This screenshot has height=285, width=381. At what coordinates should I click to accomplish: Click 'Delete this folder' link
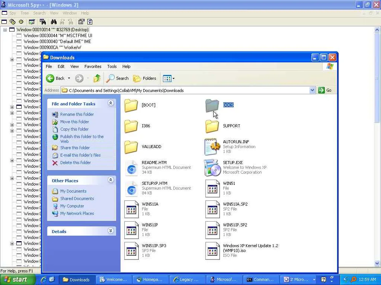click(75, 163)
